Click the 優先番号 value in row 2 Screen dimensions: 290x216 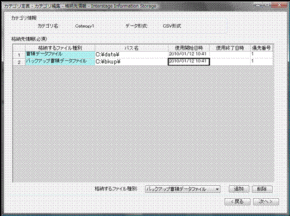pyautogui.click(x=261, y=62)
